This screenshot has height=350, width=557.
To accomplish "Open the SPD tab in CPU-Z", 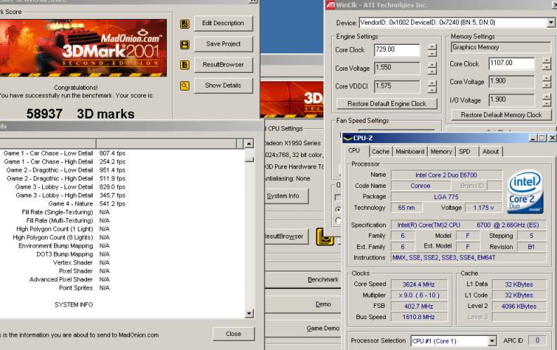I will click(464, 152).
